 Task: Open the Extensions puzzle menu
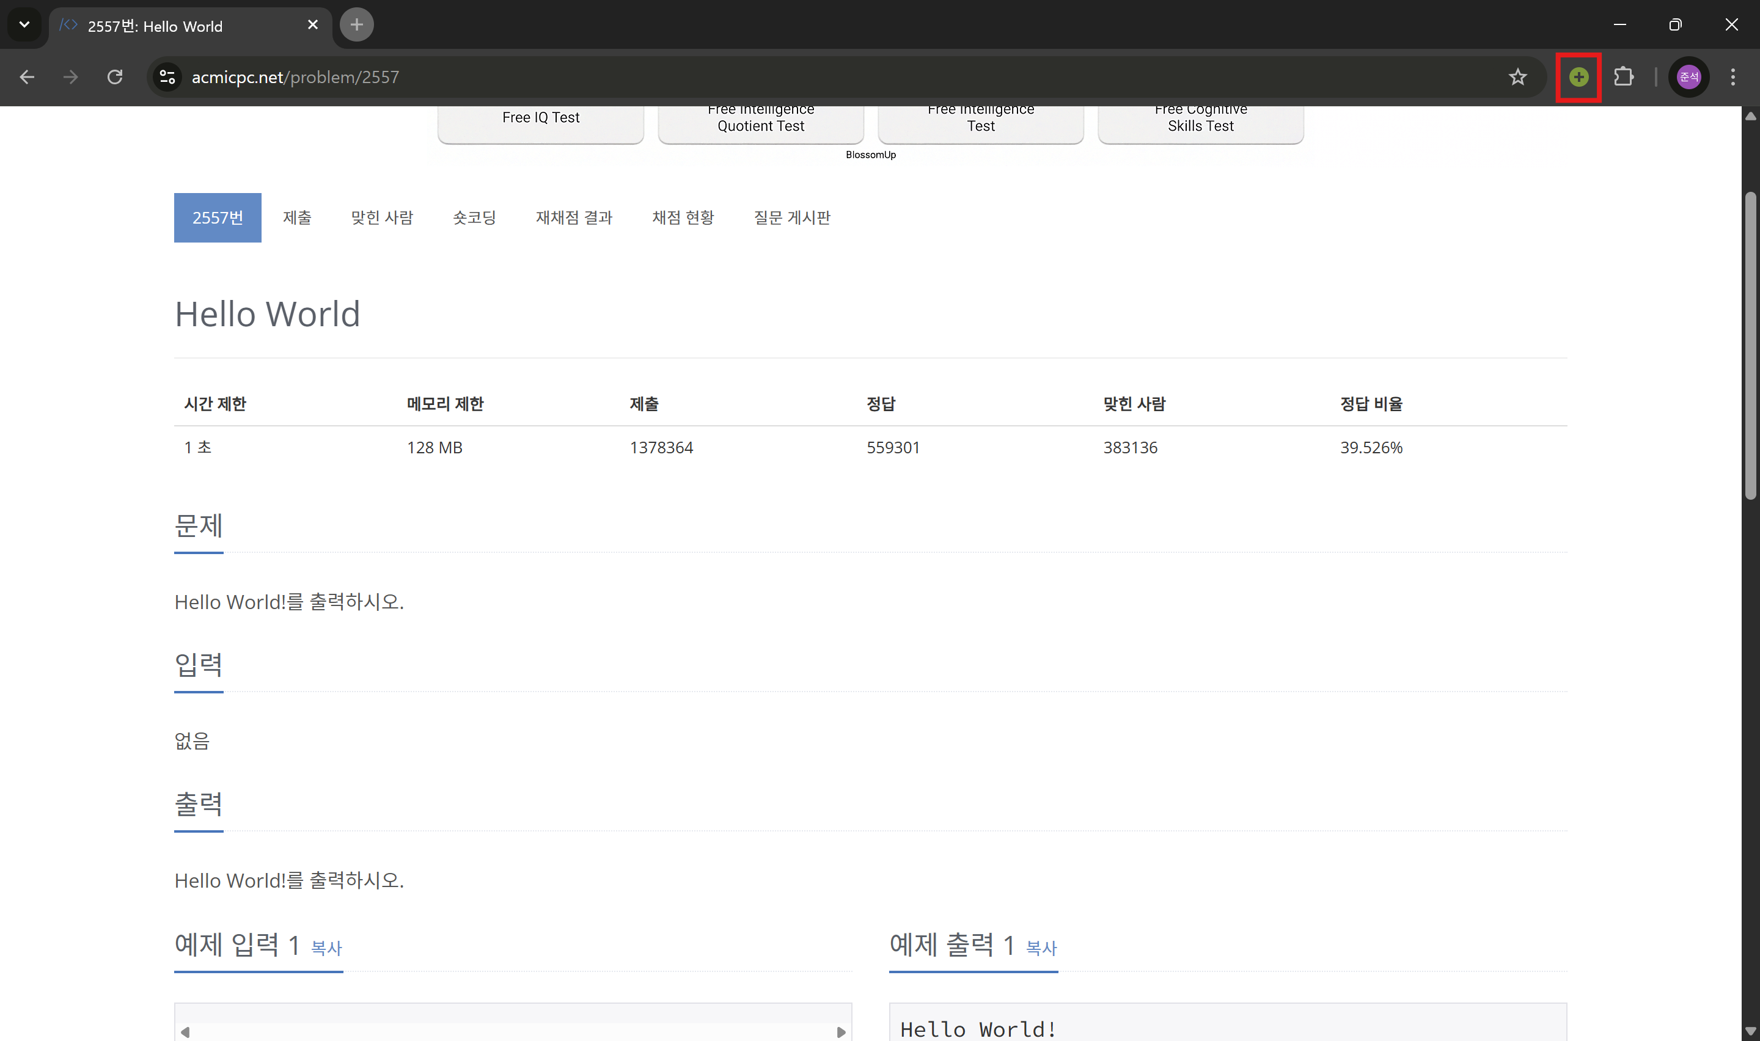(x=1623, y=77)
